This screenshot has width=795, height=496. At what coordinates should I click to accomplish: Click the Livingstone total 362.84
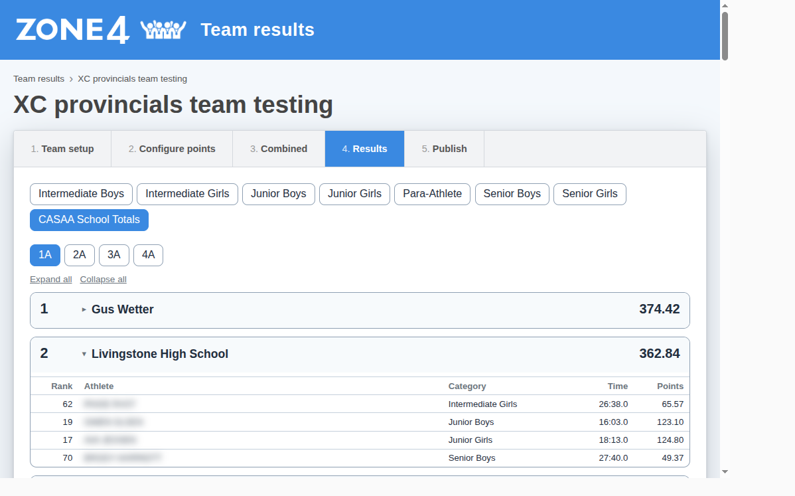(659, 353)
